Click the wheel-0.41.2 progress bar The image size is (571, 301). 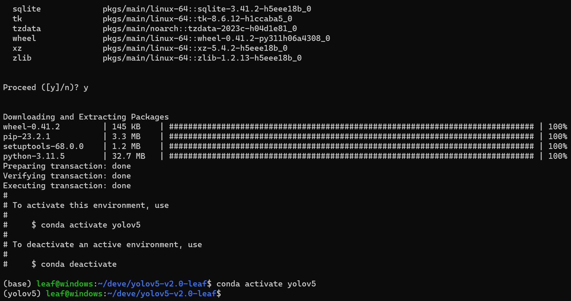[352, 127]
